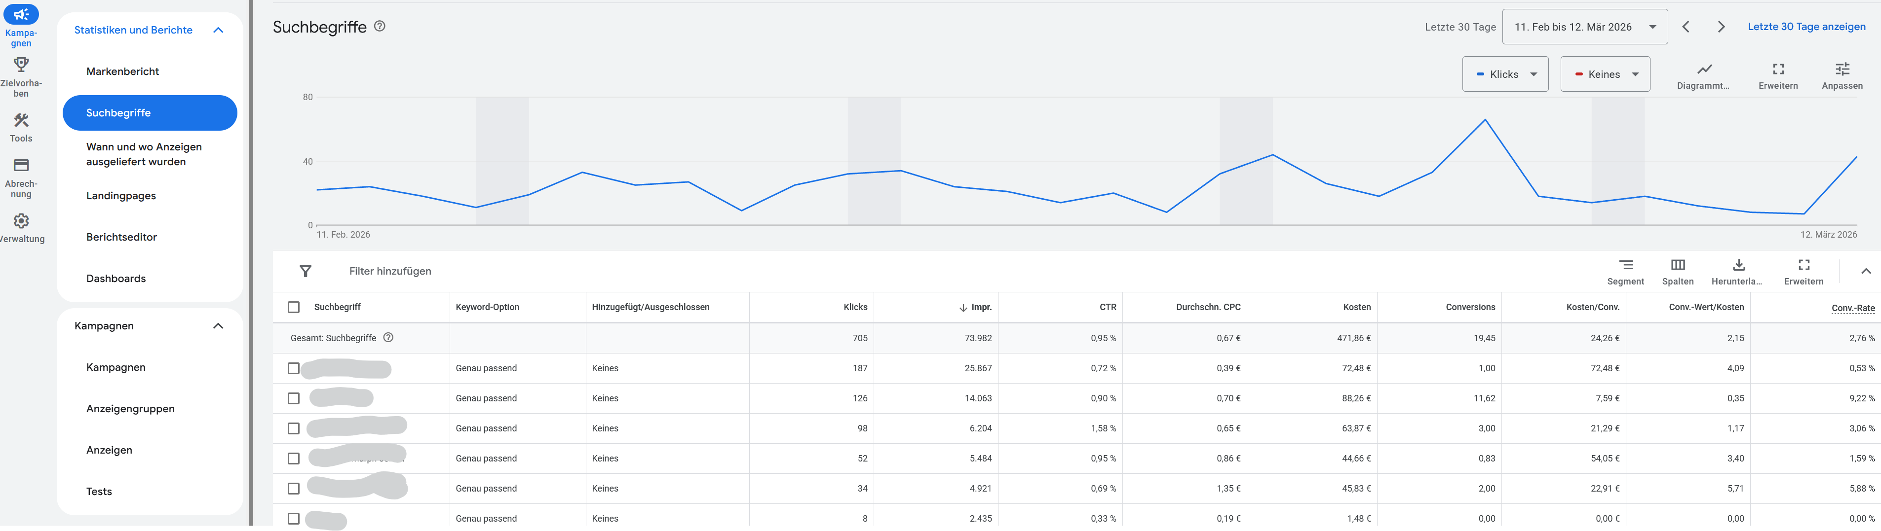Click the Spalten icon to adjust columns
Image resolution: width=1881 pixels, height=531 pixels.
pyautogui.click(x=1678, y=270)
